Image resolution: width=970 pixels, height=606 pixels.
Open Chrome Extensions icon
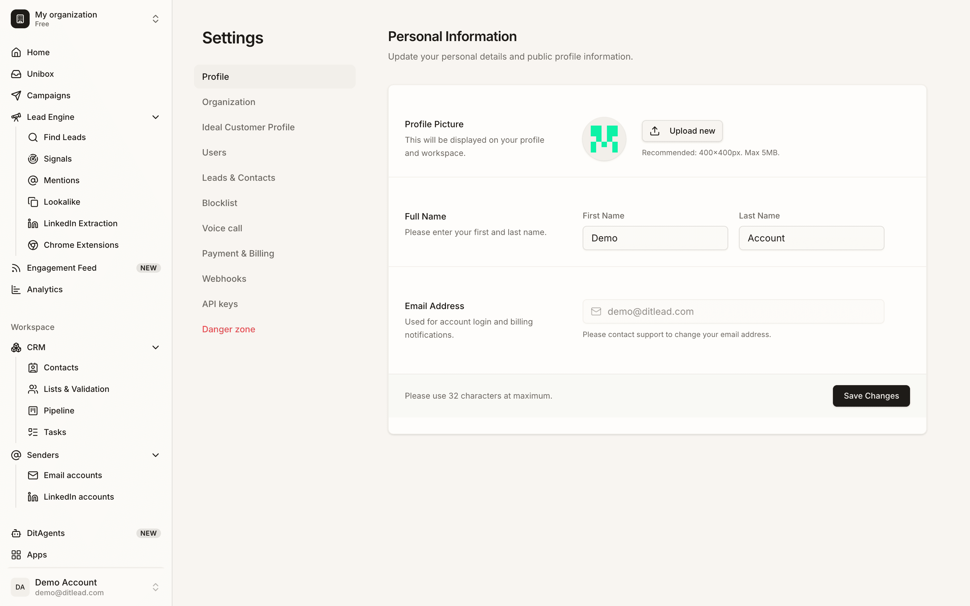tap(33, 245)
